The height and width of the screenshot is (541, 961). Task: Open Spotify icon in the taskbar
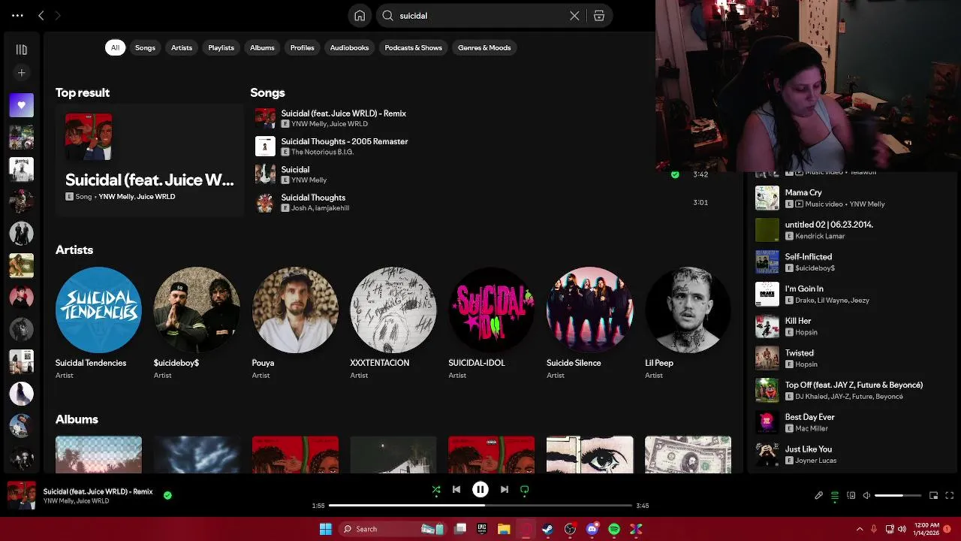pos(614,529)
